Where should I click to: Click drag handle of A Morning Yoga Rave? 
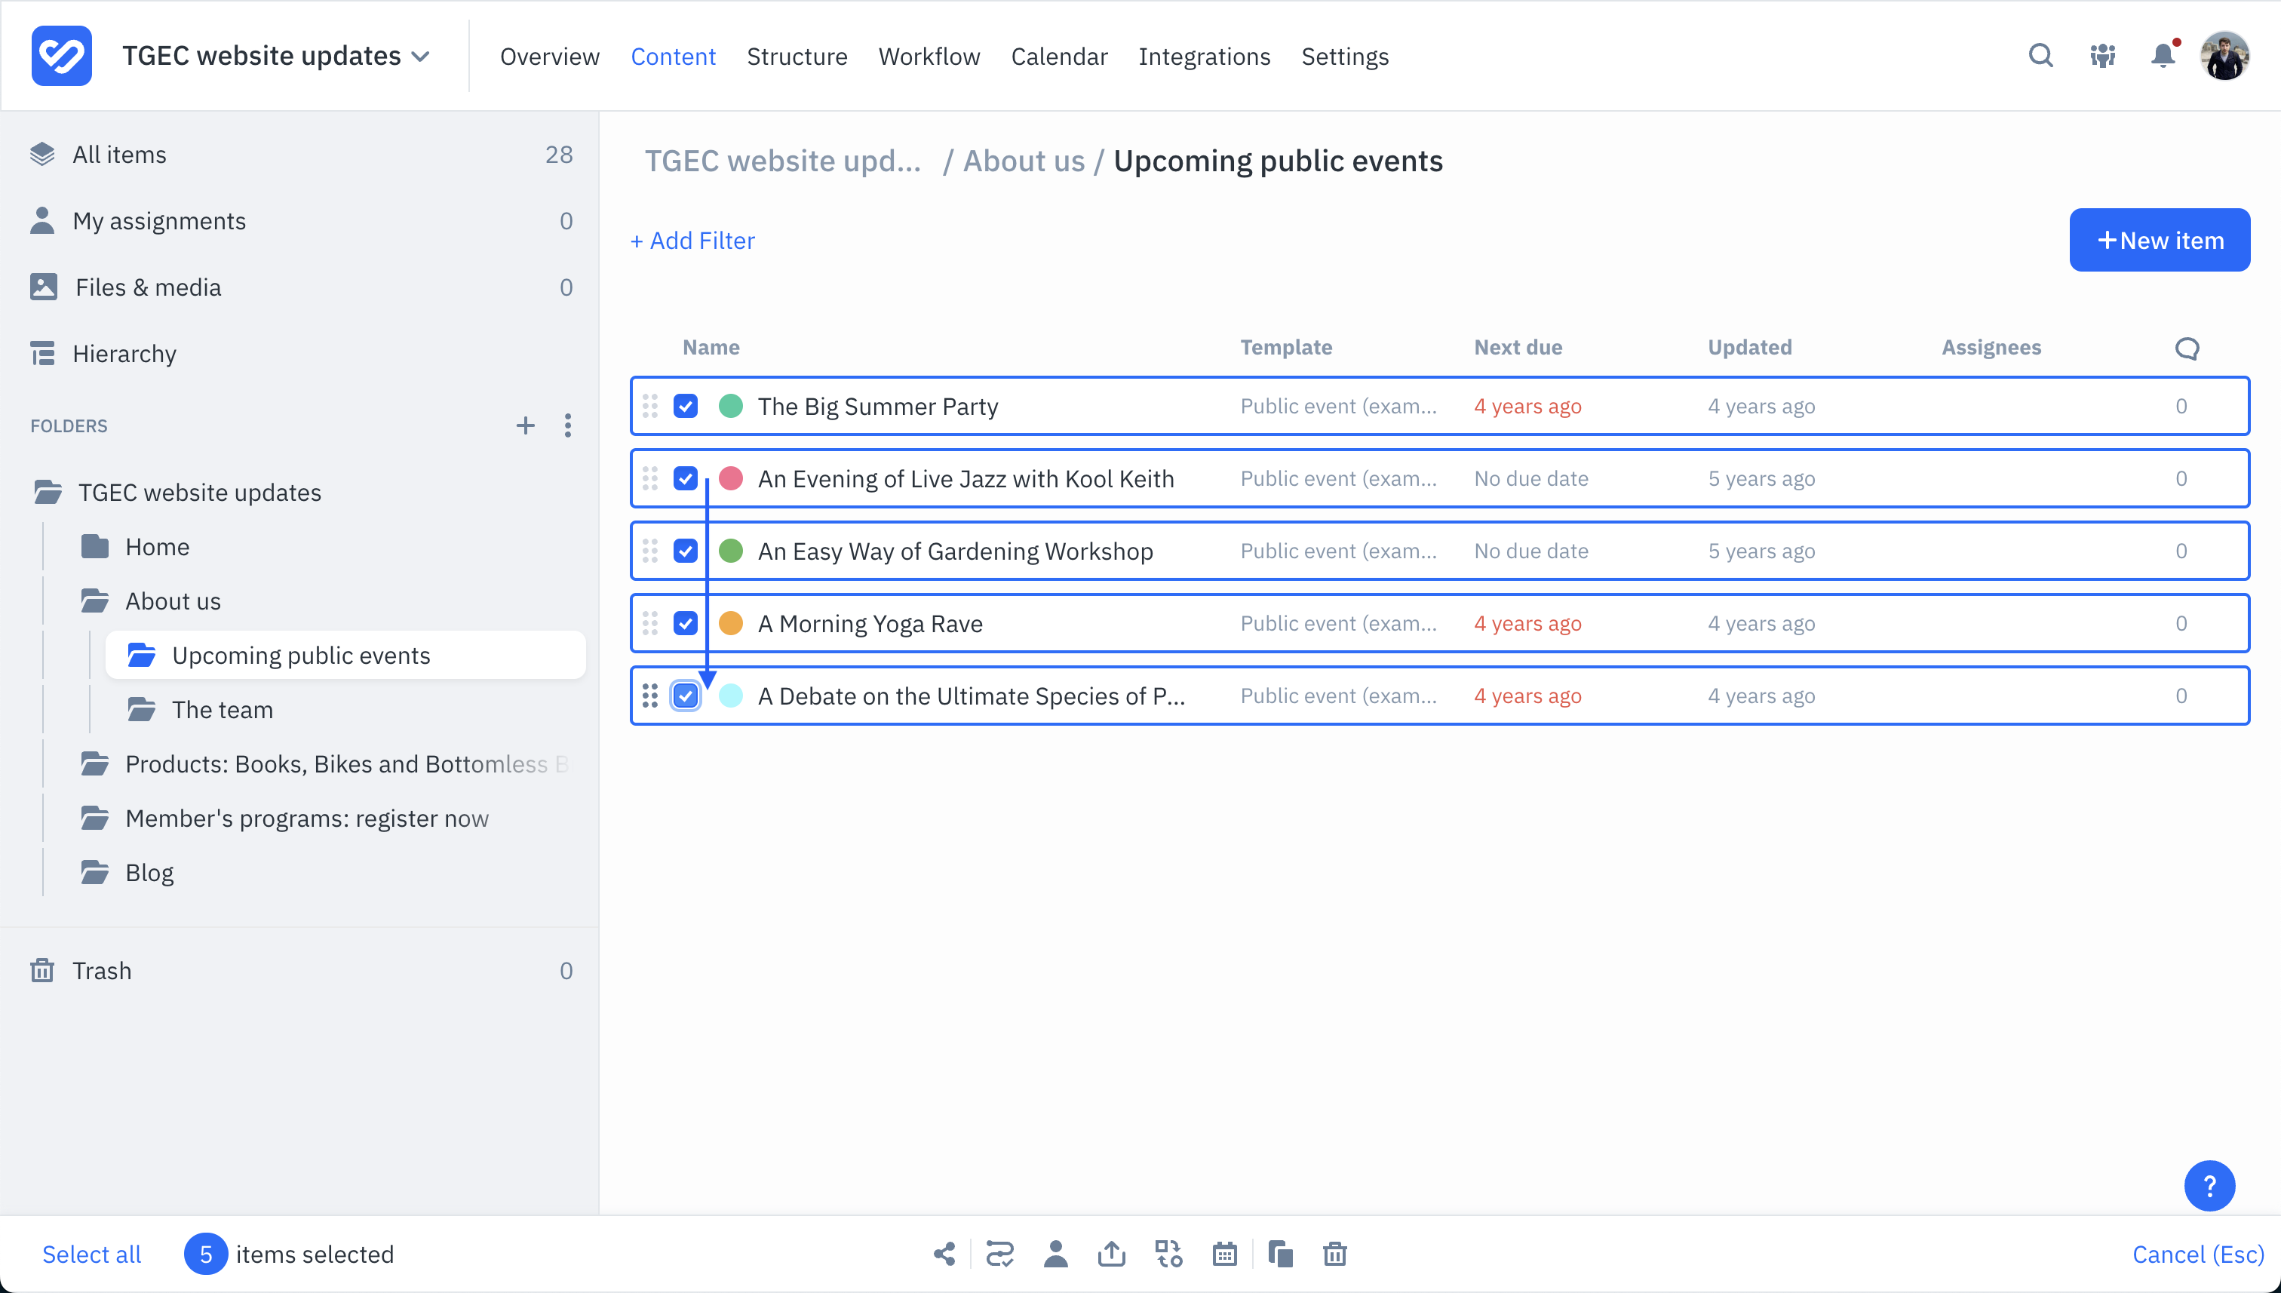tap(650, 623)
